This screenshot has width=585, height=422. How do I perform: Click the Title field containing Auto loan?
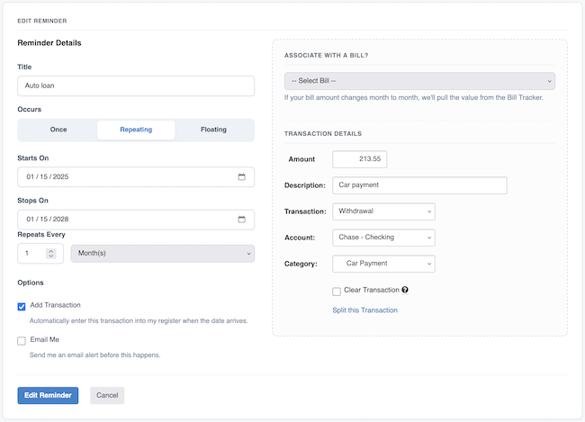tap(136, 85)
